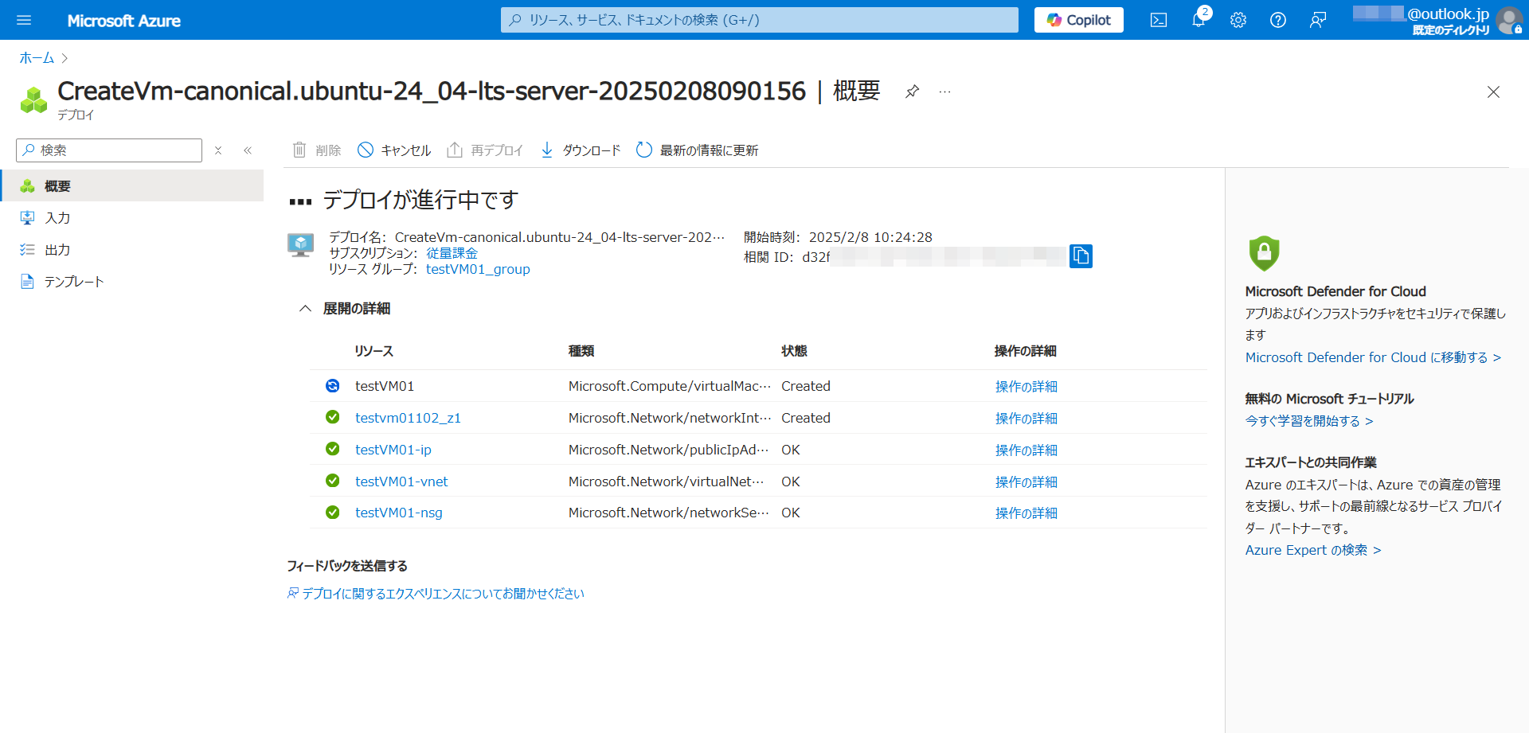Image resolution: width=1529 pixels, height=733 pixels.
Task: Open the hamburger portal menu
Action: tap(24, 20)
